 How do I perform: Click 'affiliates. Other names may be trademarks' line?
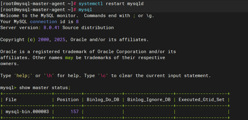(83, 58)
